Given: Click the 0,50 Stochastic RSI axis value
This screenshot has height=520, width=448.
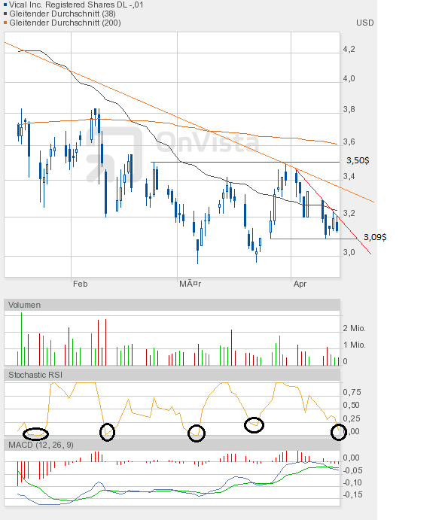Looking at the screenshot, I should coord(352,405).
